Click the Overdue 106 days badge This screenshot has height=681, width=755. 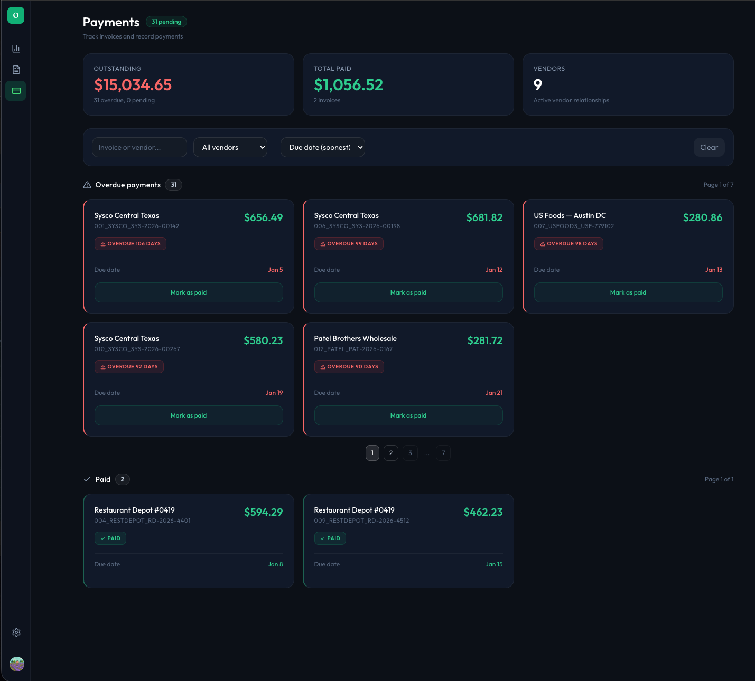coord(131,244)
